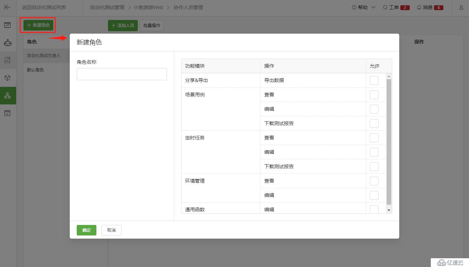This screenshot has width=469, height=267.
Task: Click the work order chat icon
Action: click(x=385, y=7)
